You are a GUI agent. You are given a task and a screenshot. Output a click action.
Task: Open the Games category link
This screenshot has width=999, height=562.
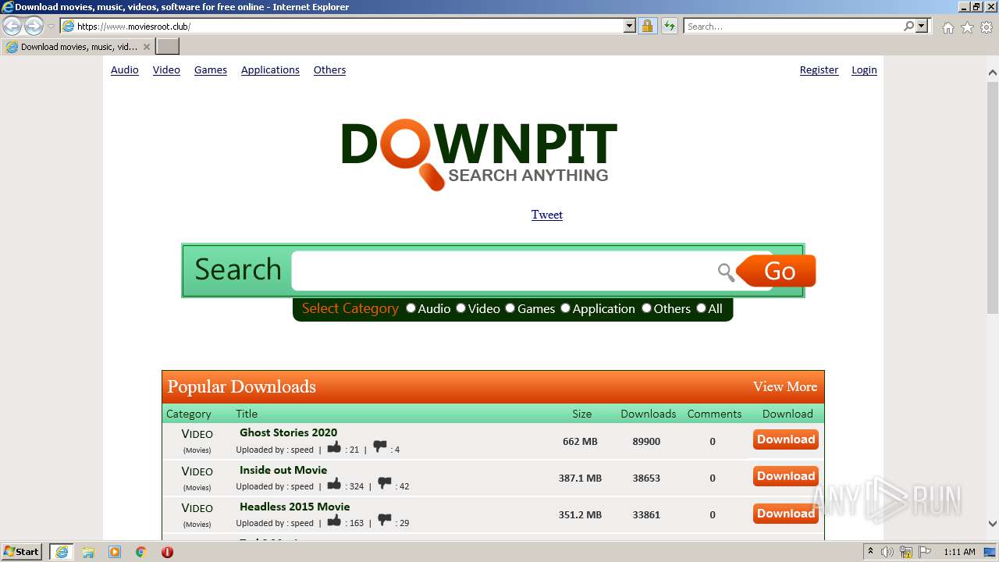pos(211,70)
